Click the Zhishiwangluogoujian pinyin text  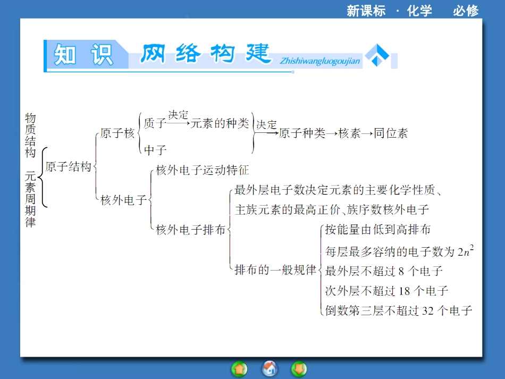pos(320,61)
